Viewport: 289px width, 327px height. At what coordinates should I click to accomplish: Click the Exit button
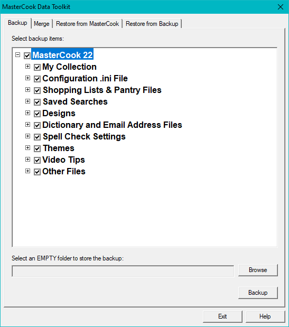point(222,316)
